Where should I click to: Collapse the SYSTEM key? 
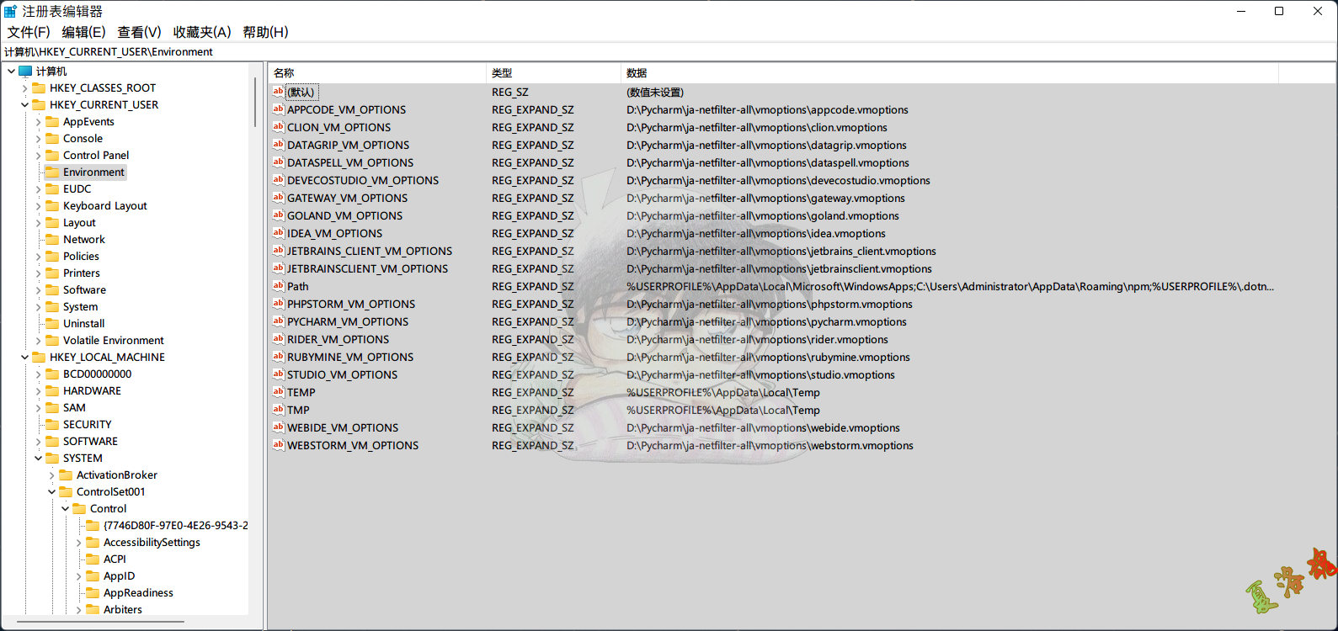[x=38, y=458]
